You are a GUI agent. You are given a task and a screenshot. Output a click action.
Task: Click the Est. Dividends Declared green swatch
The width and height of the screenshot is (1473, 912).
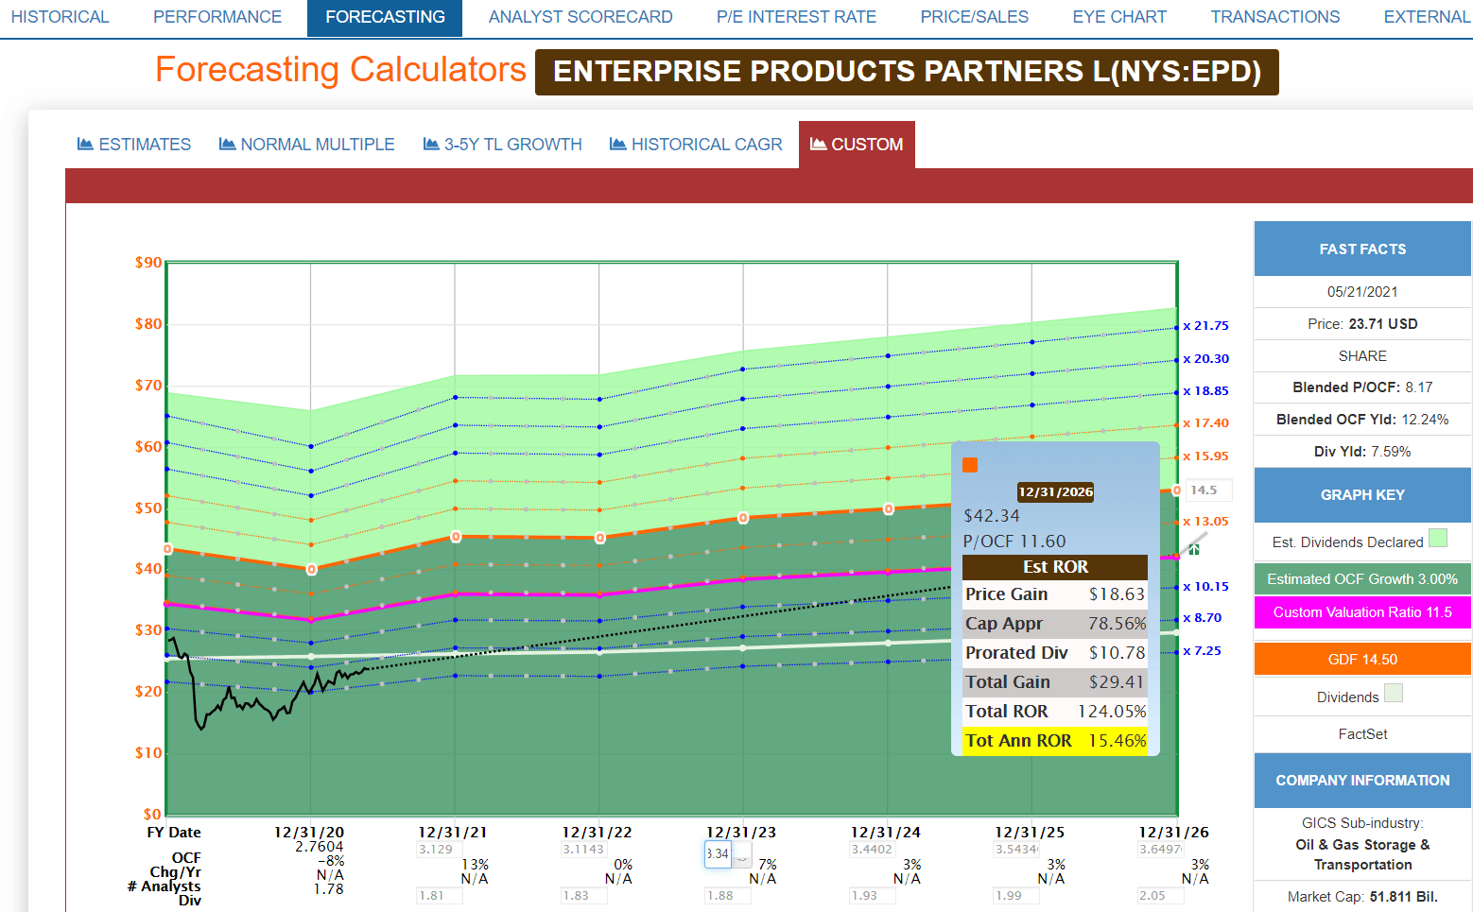tap(1437, 539)
